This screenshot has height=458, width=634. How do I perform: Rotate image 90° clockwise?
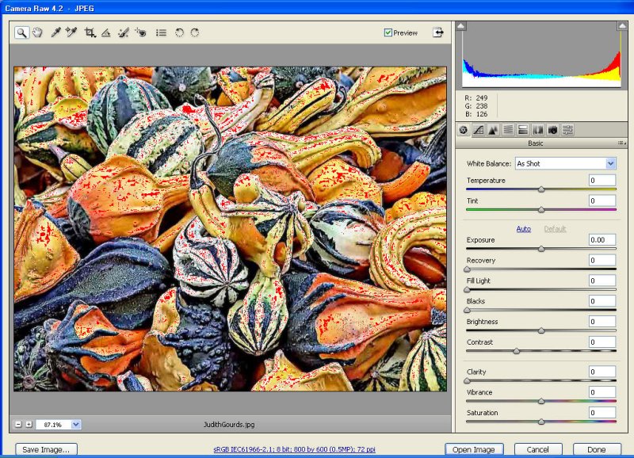tap(195, 32)
